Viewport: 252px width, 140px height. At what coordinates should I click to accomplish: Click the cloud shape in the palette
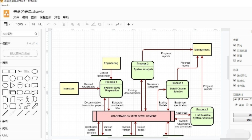(27, 85)
